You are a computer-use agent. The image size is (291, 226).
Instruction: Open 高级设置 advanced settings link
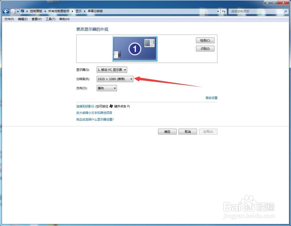[211, 98]
